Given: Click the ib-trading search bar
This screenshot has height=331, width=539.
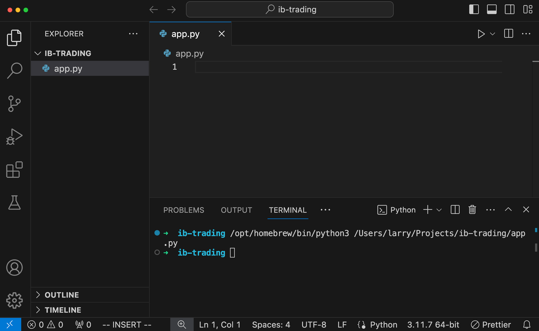Looking at the screenshot, I should [x=289, y=9].
